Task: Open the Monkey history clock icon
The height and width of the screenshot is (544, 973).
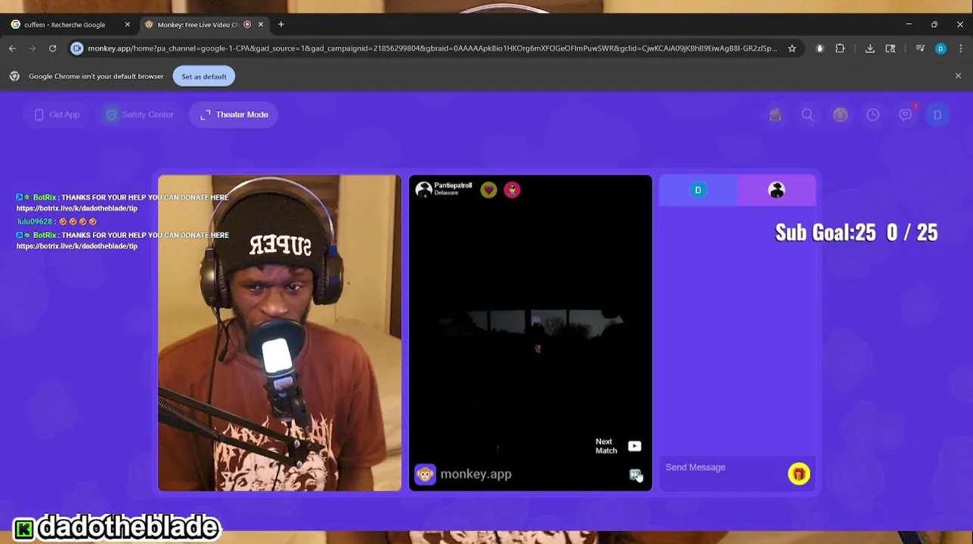Action: point(872,115)
